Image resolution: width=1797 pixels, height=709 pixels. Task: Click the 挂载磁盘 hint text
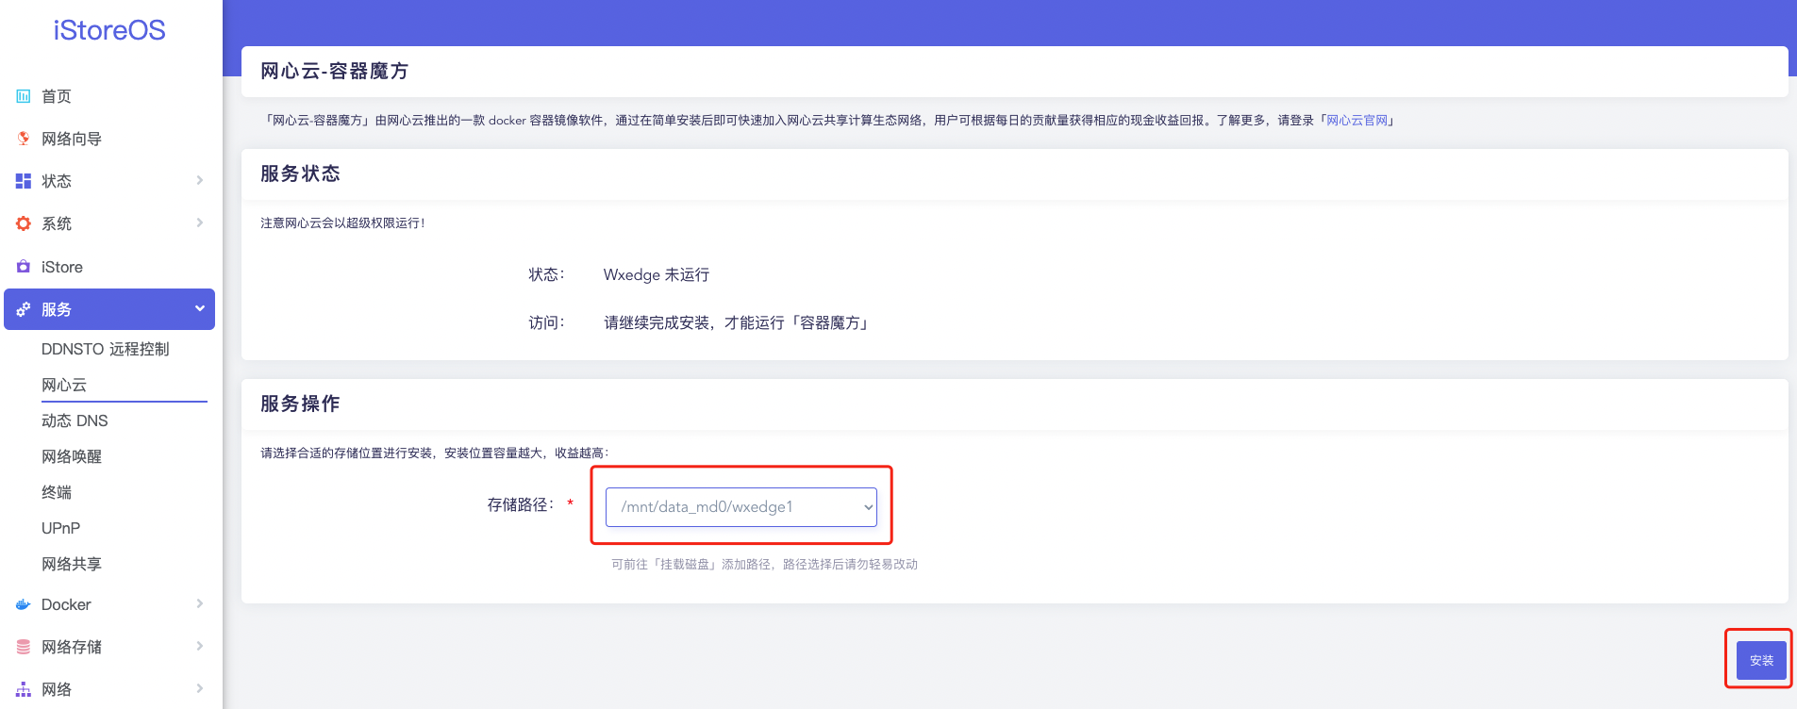point(764,564)
